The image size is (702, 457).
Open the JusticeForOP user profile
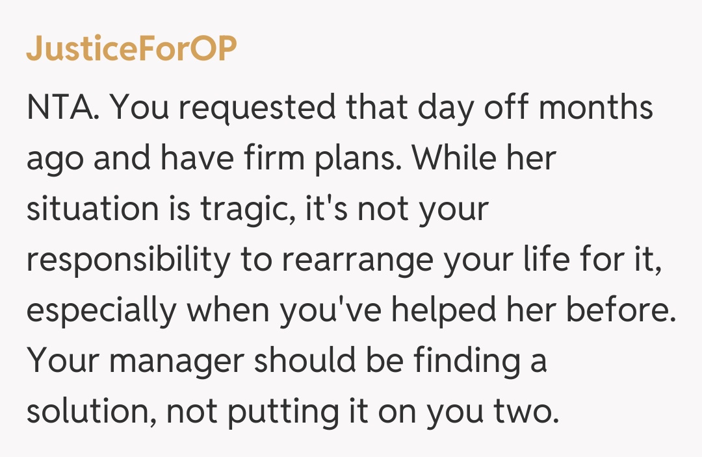(131, 49)
